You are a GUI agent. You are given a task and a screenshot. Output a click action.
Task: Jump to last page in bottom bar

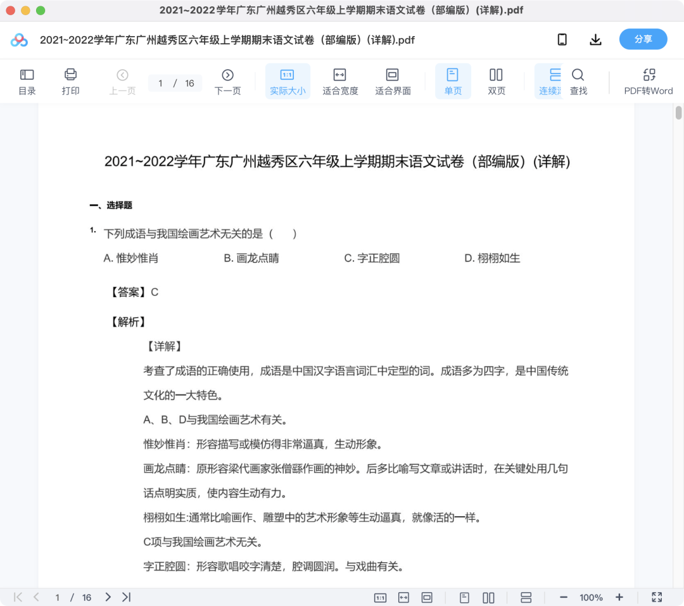click(x=127, y=597)
